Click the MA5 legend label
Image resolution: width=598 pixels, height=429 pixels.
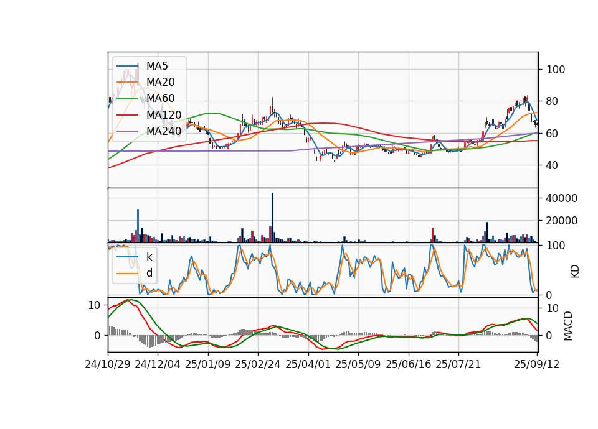157,66
